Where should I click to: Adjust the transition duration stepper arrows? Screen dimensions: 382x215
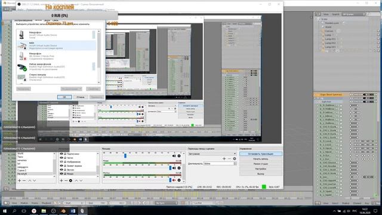click(235, 164)
